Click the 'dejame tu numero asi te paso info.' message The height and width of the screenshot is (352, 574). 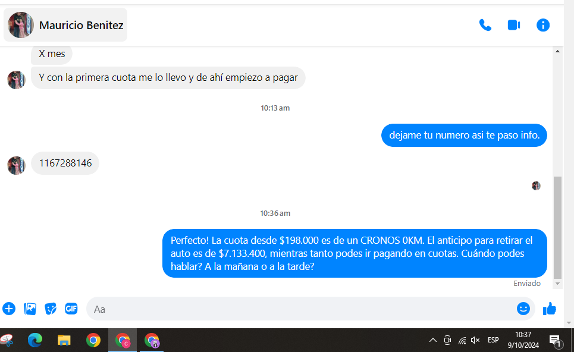(x=464, y=135)
